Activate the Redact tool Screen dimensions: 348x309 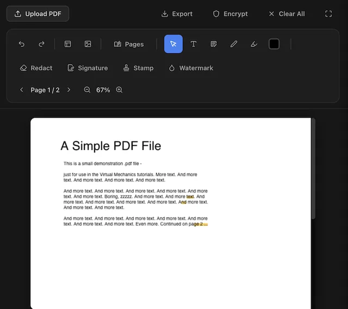pos(36,68)
